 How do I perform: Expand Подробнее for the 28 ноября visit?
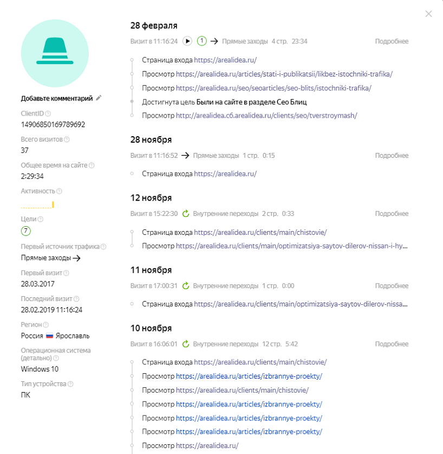pyautogui.click(x=392, y=156)
